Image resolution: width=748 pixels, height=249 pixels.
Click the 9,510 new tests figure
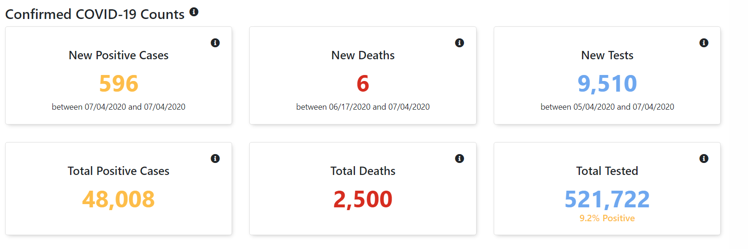pos(607,84)
